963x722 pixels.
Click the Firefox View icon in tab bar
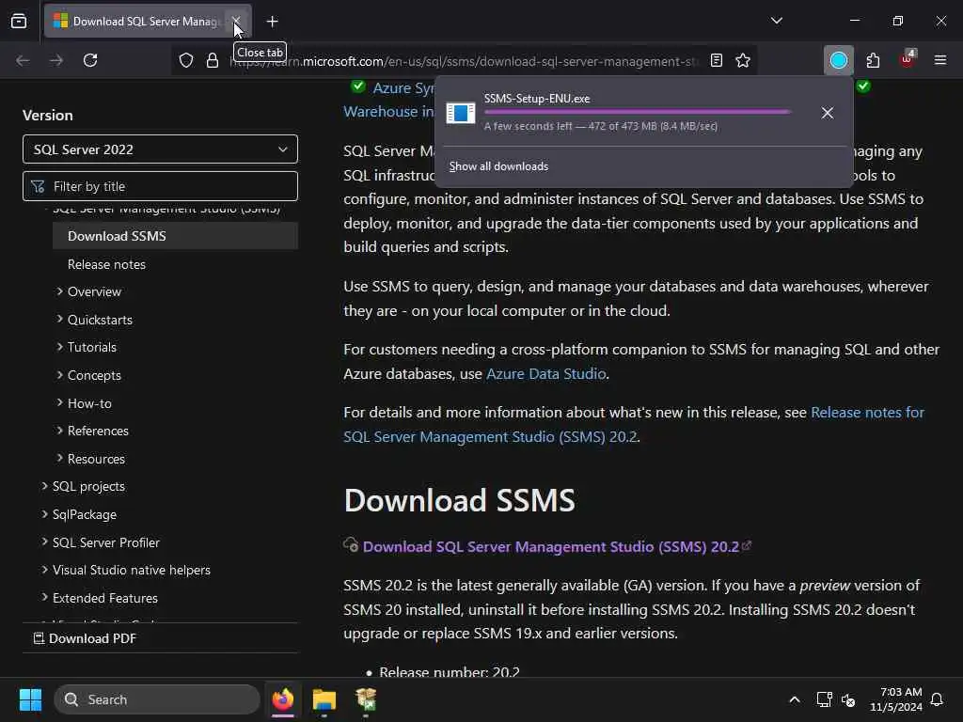click(x=19, y=22)
